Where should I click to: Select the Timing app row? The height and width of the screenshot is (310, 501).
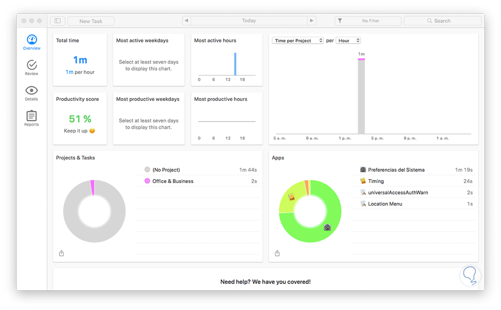[413, 181]
